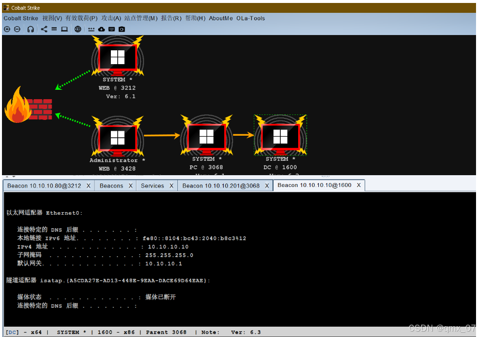The image size is (478, 337).
Task: Select the WEB @ 3212 SYSTEM beacon node
Action: 118,56
